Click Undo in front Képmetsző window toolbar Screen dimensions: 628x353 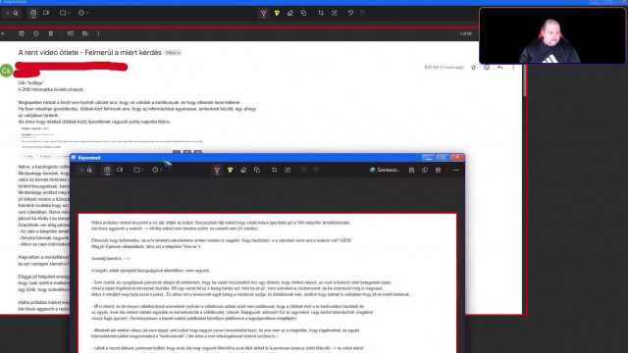tap(303, 170)
